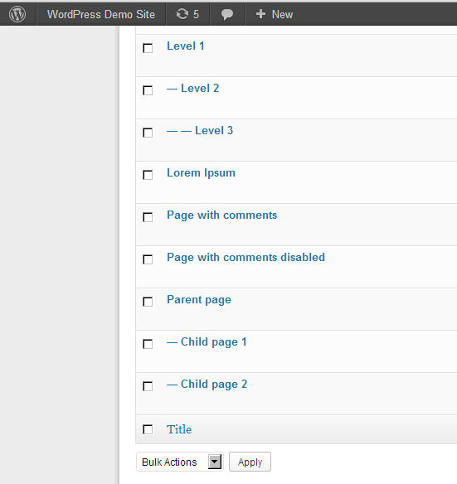Select the Lorem Ipsum page checkbox
This screenshot has height=484, width=457.
148,175
